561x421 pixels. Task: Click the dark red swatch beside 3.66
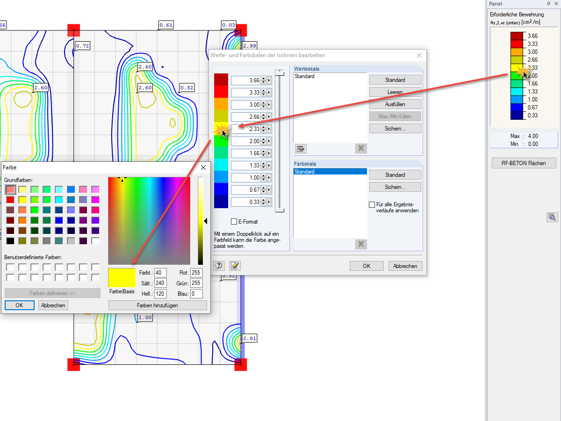[x=221, y=80]
